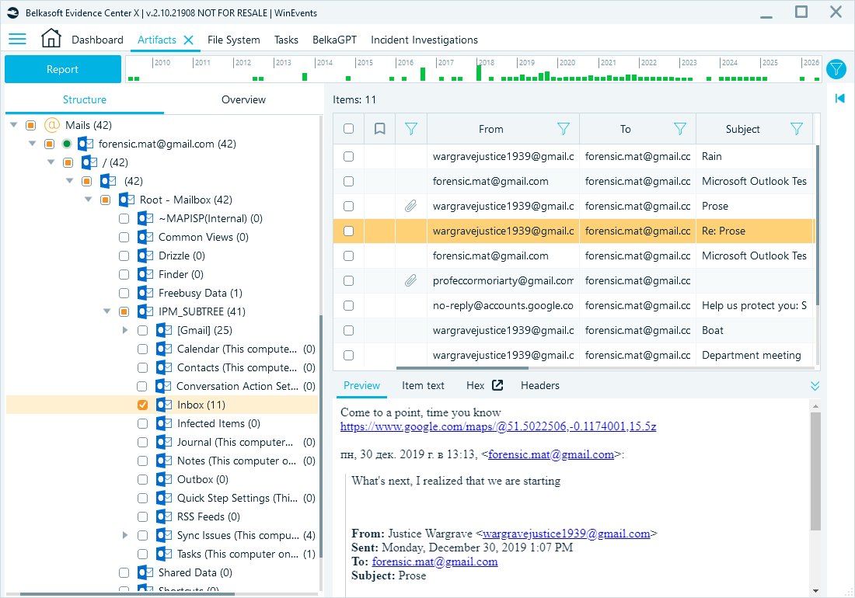
Task: Click the Report button
Action: click(x=62, y=69)
